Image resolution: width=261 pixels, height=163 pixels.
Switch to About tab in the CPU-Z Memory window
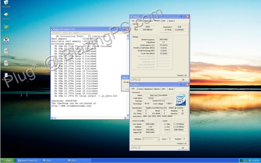coord(171,21)
